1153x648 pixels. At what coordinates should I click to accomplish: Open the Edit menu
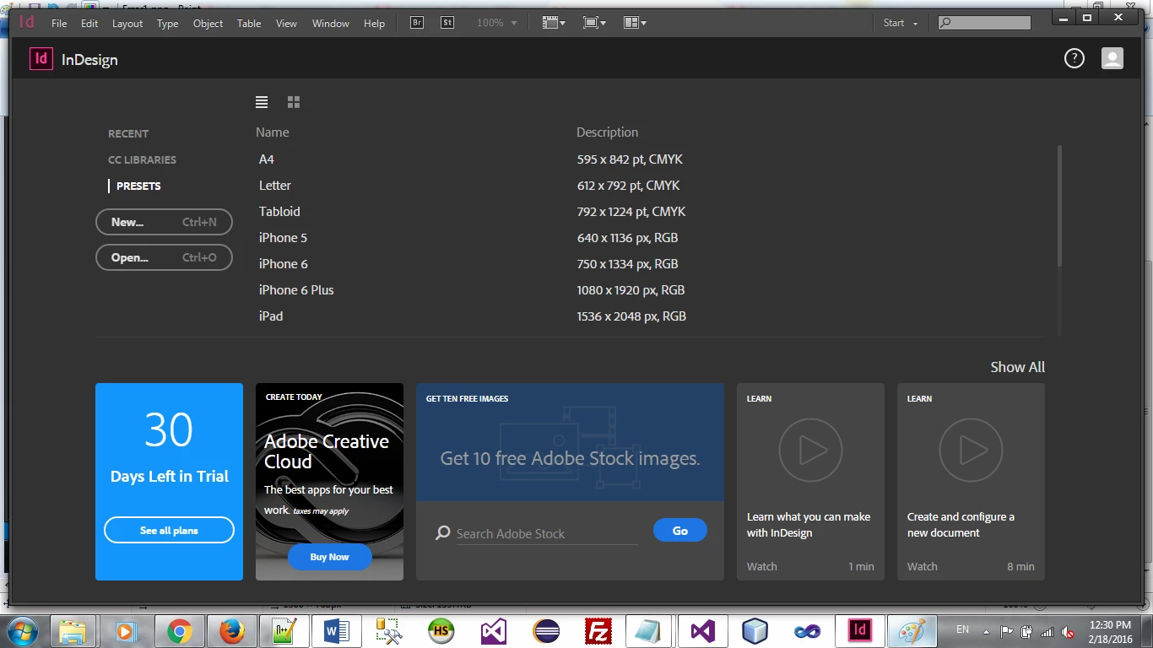click(89, 24)
